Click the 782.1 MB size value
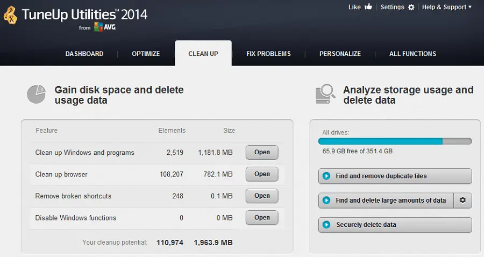484x257 pixels. 218,174
